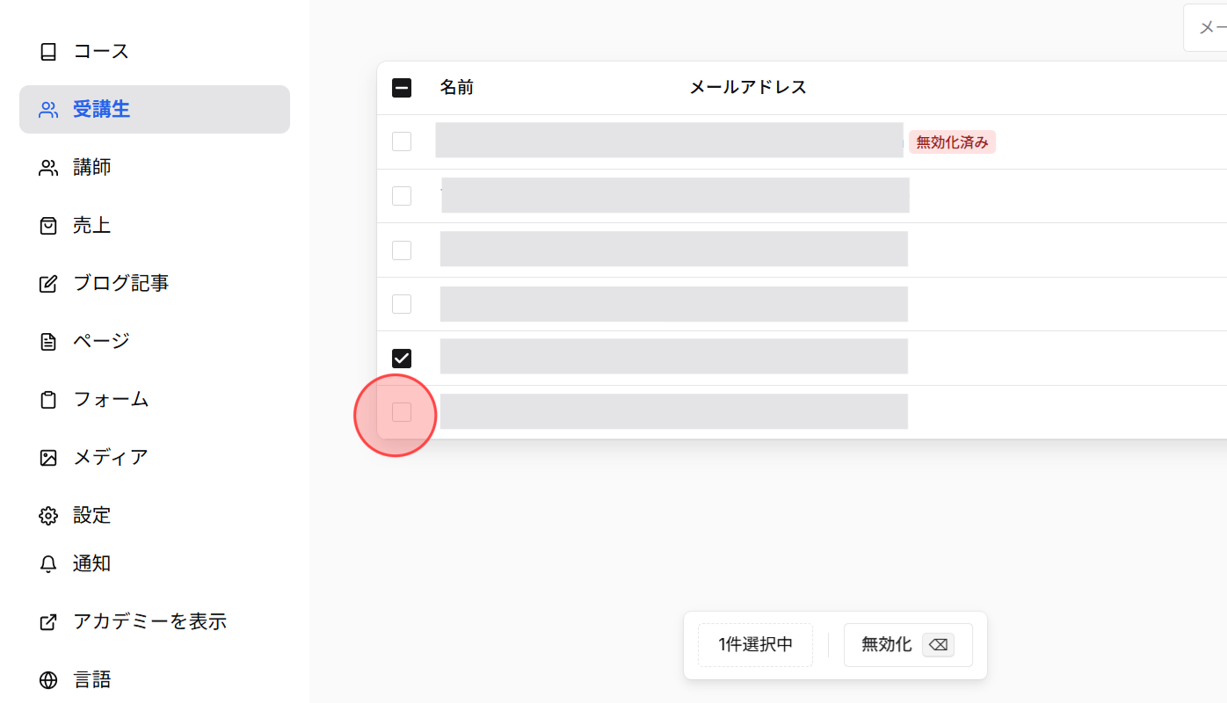Click the external-link icon beside アカデミーを表示

click(48, 621)
